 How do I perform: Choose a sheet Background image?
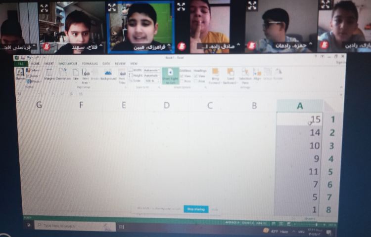click(x=108, y=75)
